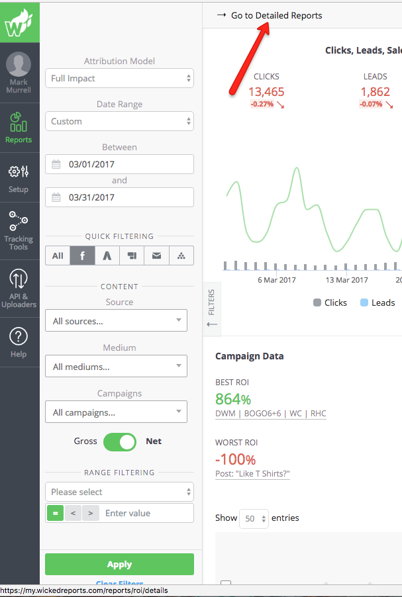Open Mark Murrell's profile avatar
Viewport: 402px width, 597px height.
pos(19,64)
